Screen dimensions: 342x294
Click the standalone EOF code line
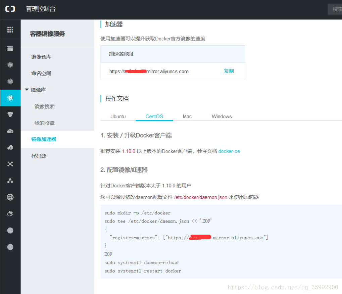(108, 254)
